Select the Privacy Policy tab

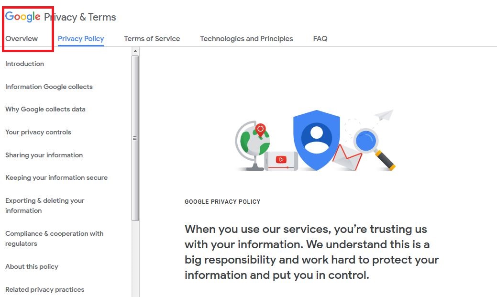(x=81, y=39)
